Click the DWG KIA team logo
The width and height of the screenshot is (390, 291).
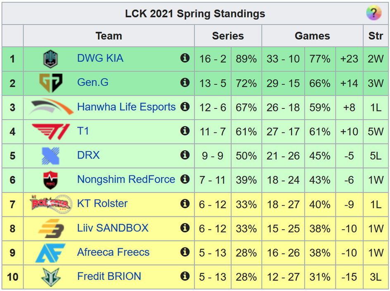[x=50, y=59]
